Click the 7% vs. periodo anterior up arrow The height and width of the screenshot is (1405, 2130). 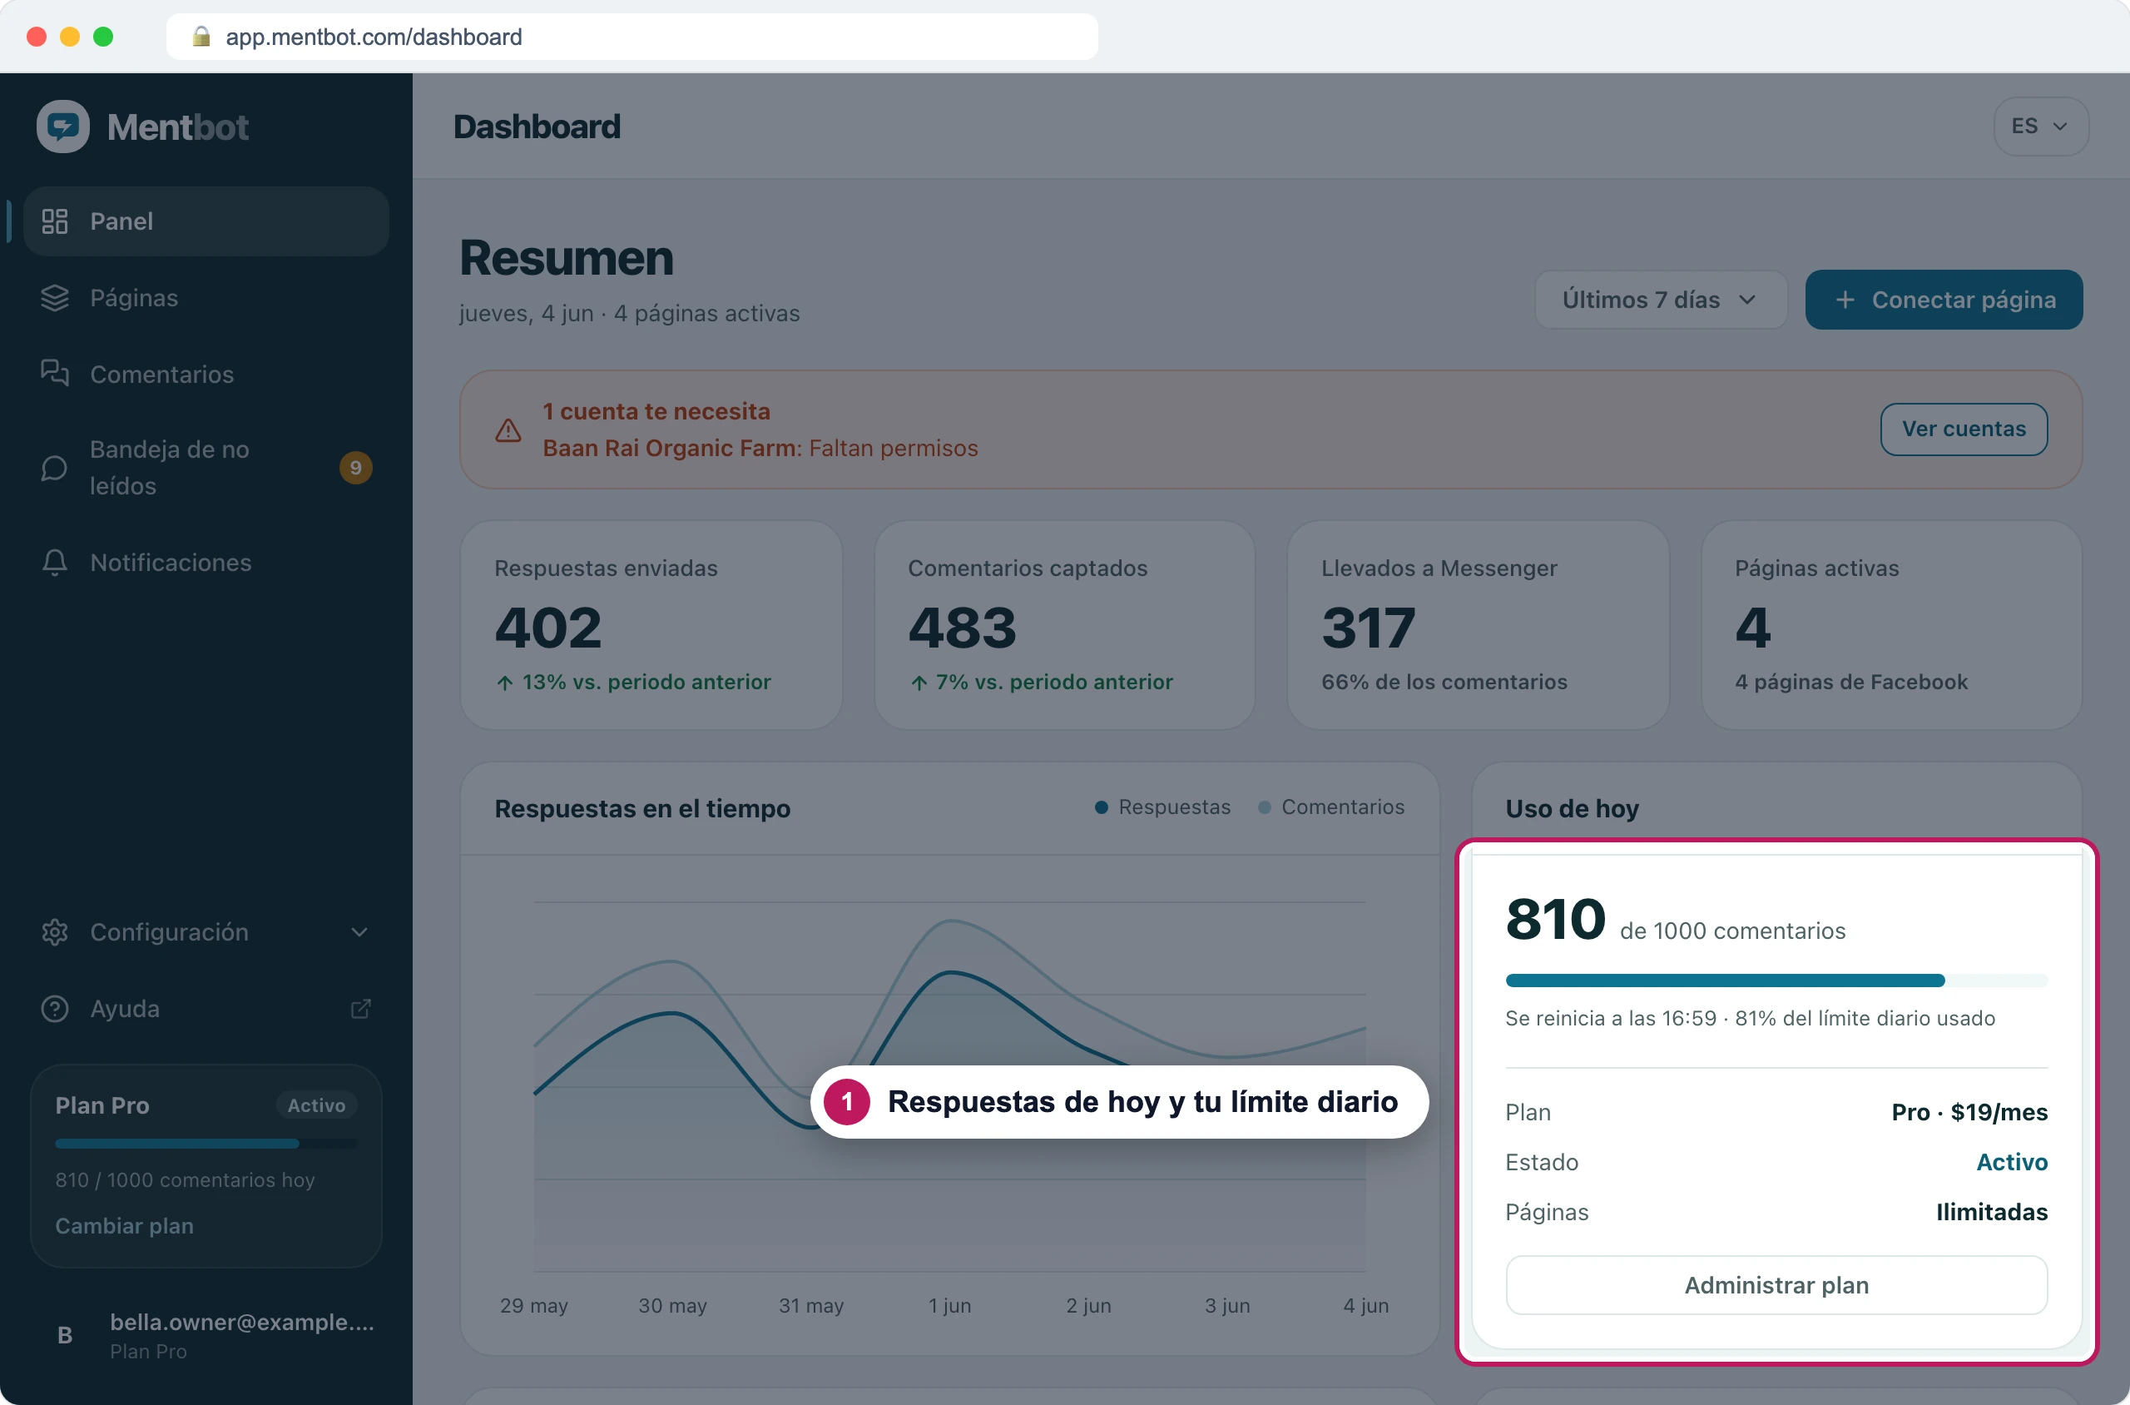[x=919, y=683]
